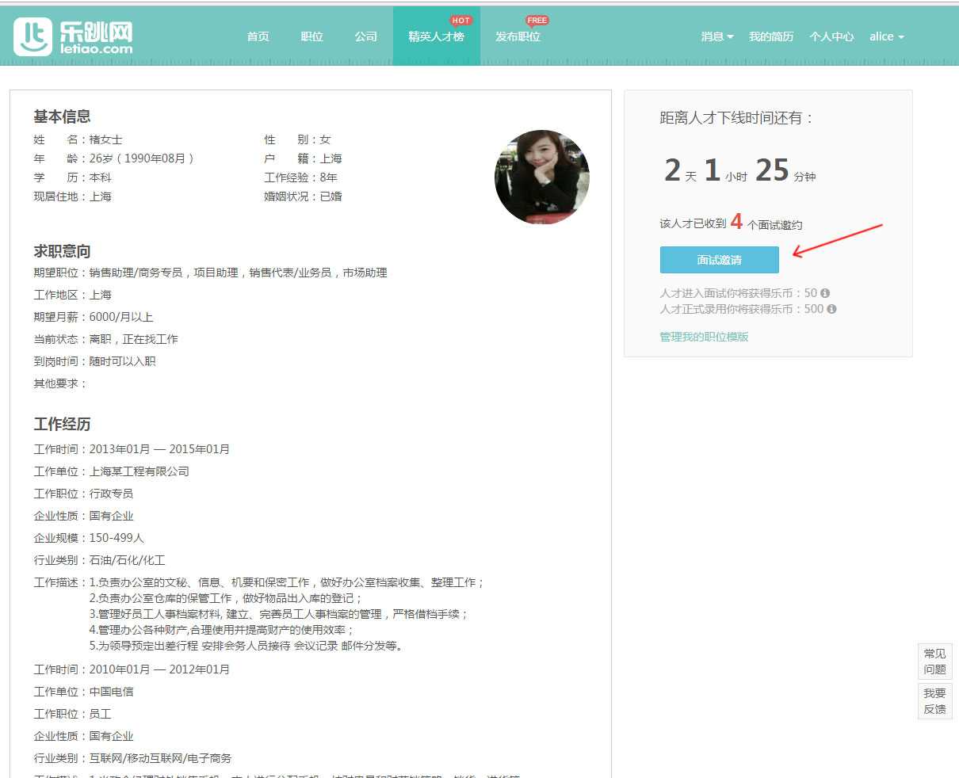Click 当前状态：离职，正在找工作 line
This screenshot has width=959, height=778.
pyautogui.click(x=105, y=339)
